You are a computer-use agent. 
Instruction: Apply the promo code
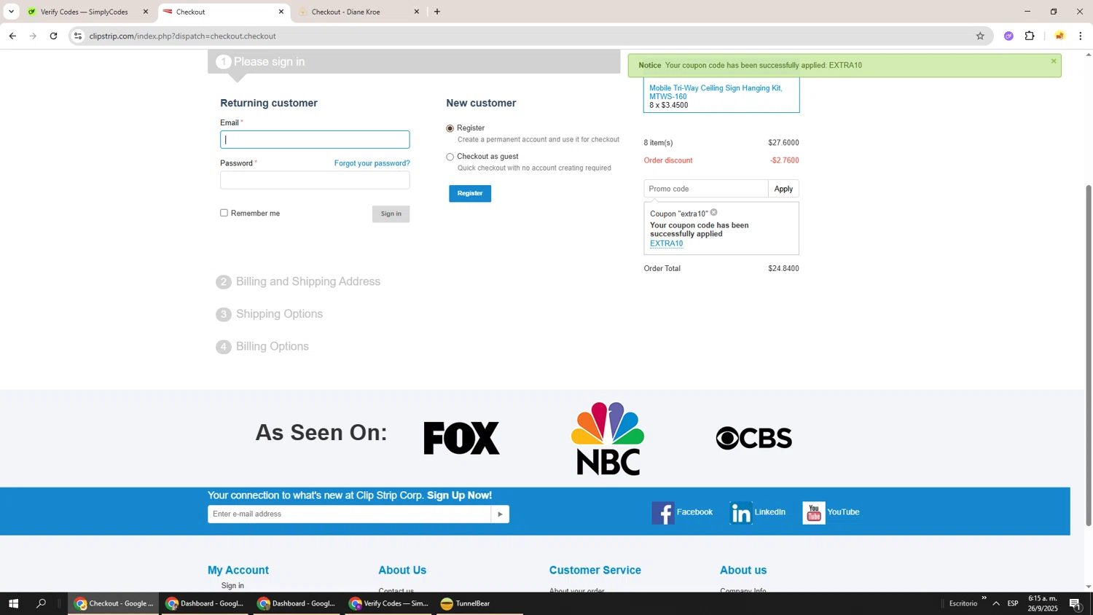coord(783,189)
